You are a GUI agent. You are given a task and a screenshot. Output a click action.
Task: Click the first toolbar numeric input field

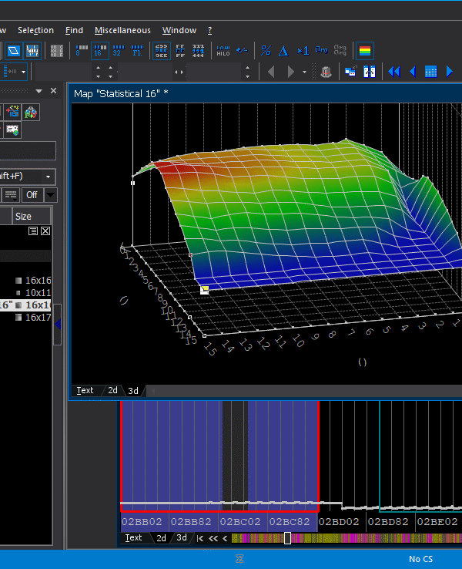[63, 72]
